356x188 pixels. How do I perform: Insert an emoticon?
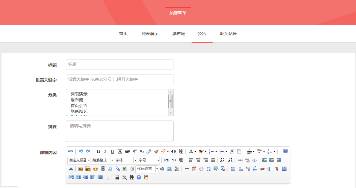tap(95, 169)
